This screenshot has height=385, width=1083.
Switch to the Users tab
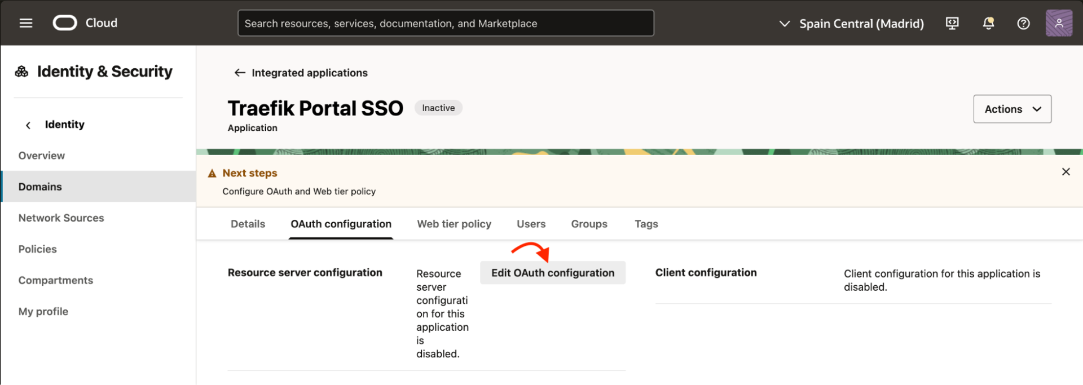click(x=531, y=224)
